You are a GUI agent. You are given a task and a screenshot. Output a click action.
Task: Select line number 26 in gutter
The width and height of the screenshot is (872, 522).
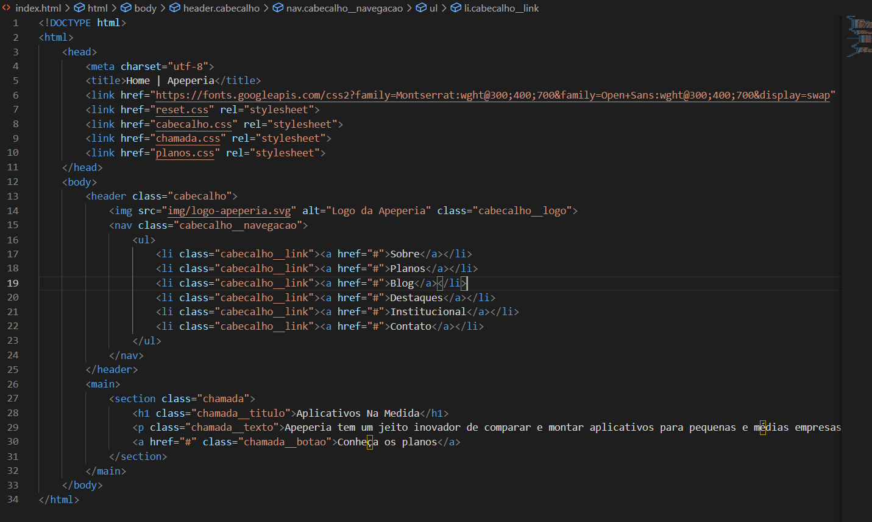point(13,384)
